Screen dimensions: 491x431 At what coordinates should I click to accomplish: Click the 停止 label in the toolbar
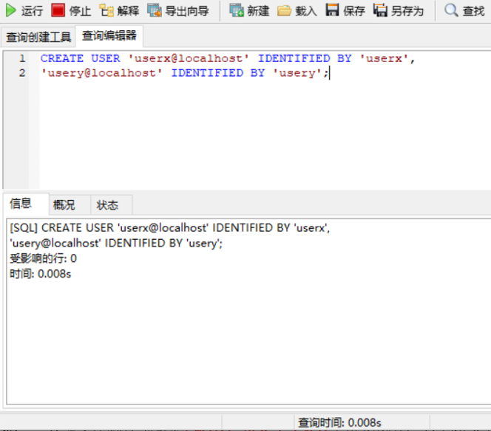click(80, 11)
